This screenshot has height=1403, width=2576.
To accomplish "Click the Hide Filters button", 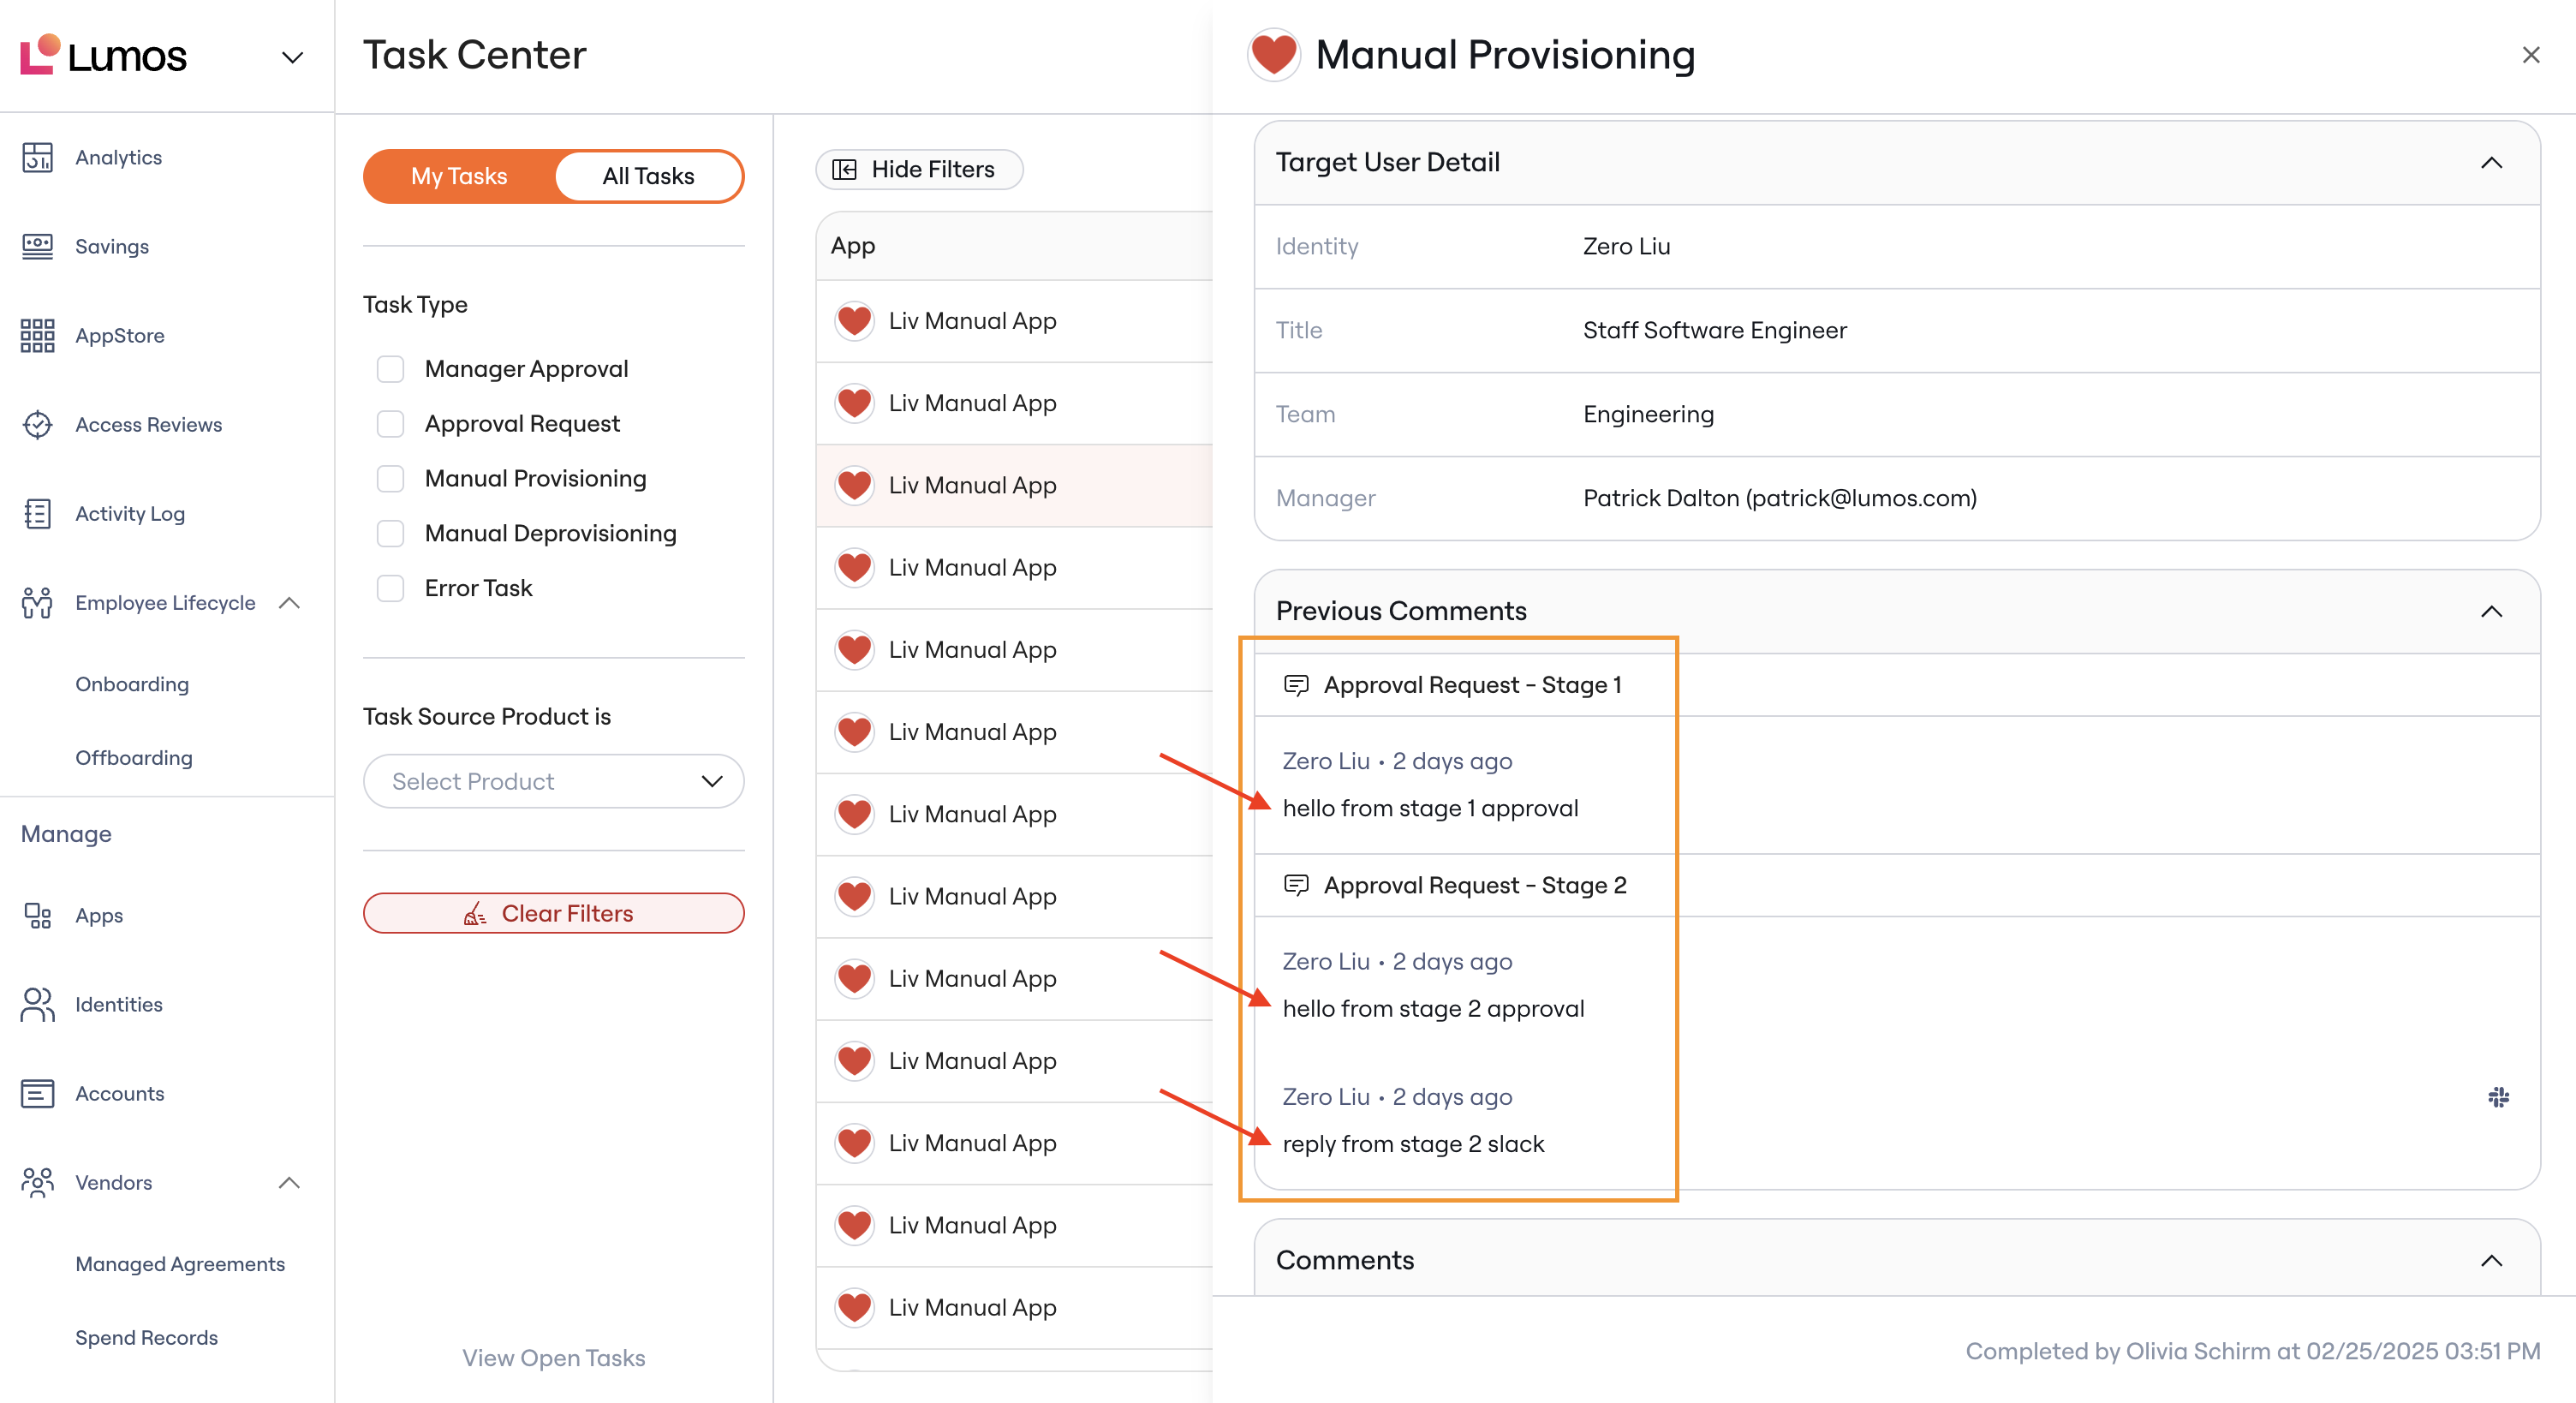I will coord(918,169).
